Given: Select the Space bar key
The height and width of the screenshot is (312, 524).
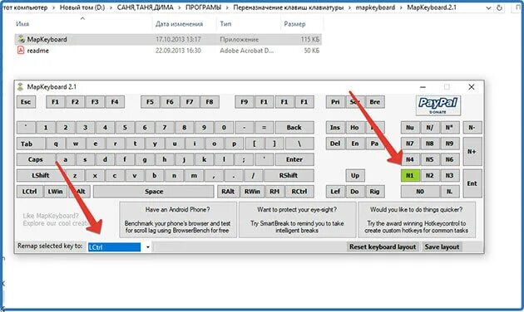Looking at the screenshot, I should click(154, 192).
